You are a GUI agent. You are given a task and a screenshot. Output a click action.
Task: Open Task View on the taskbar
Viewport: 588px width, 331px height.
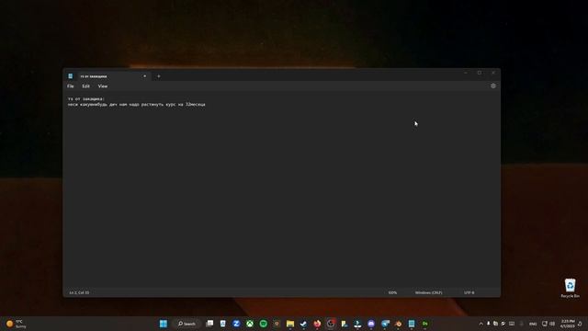(x=209, y=324)
